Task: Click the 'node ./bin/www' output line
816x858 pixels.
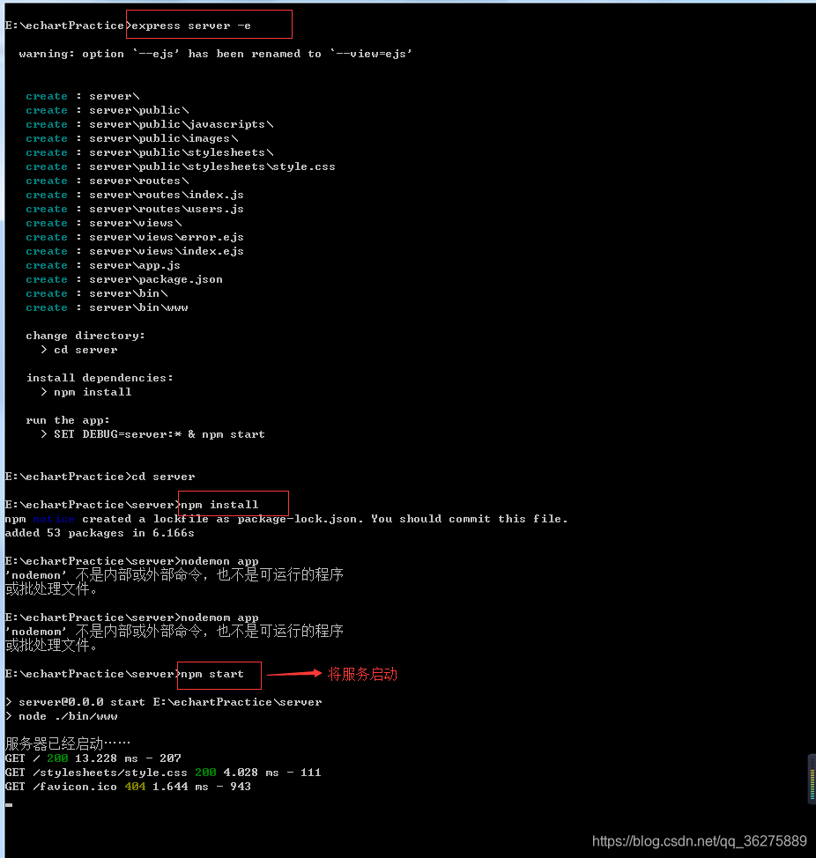Action: [x=61, y=716]
